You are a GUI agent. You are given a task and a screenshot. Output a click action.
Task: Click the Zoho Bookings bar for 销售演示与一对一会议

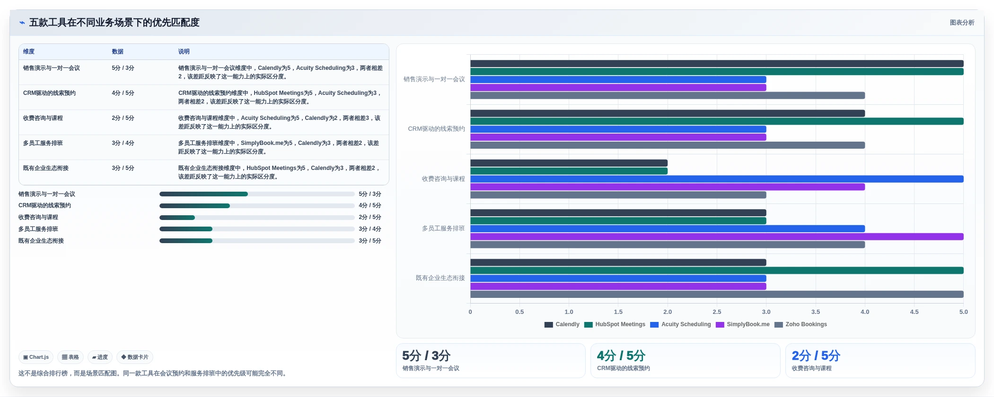point(668,95)
